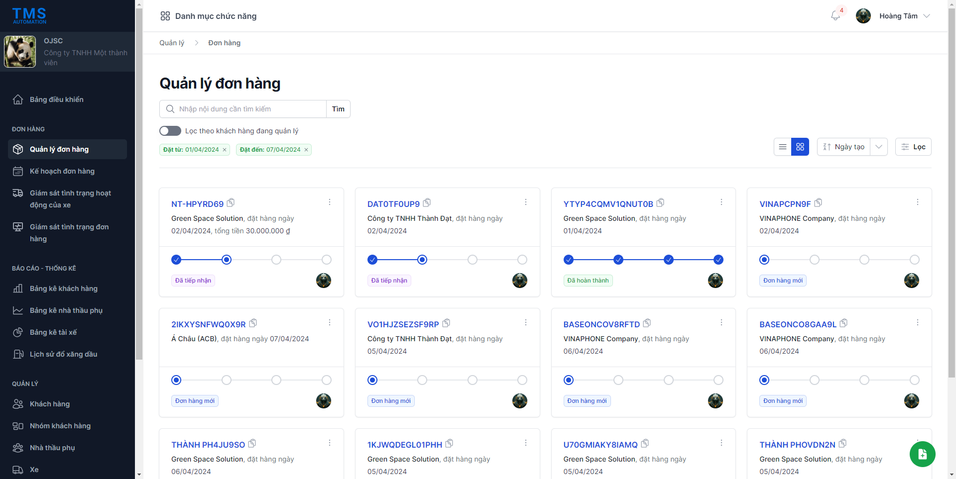Open Kế hoạch đơn hàng menu item
This screenshot has height=479, width=956.
pos(67,171)
